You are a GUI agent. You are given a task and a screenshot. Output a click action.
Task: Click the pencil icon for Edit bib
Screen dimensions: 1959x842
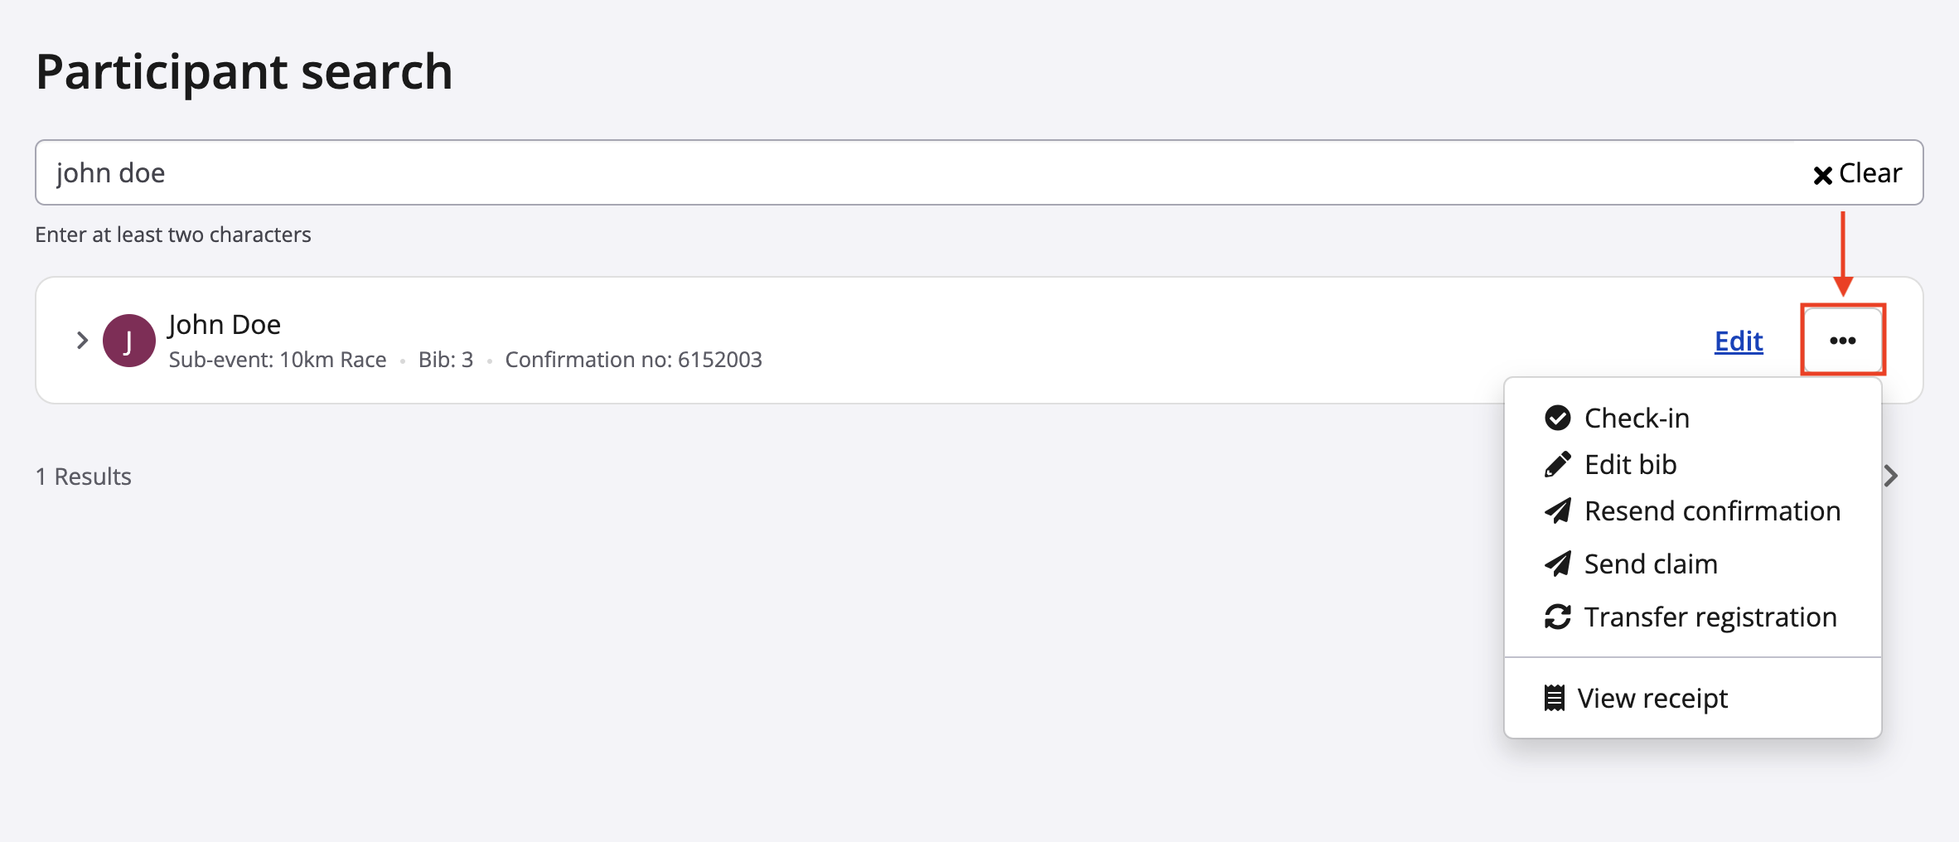click(1557, 464)
